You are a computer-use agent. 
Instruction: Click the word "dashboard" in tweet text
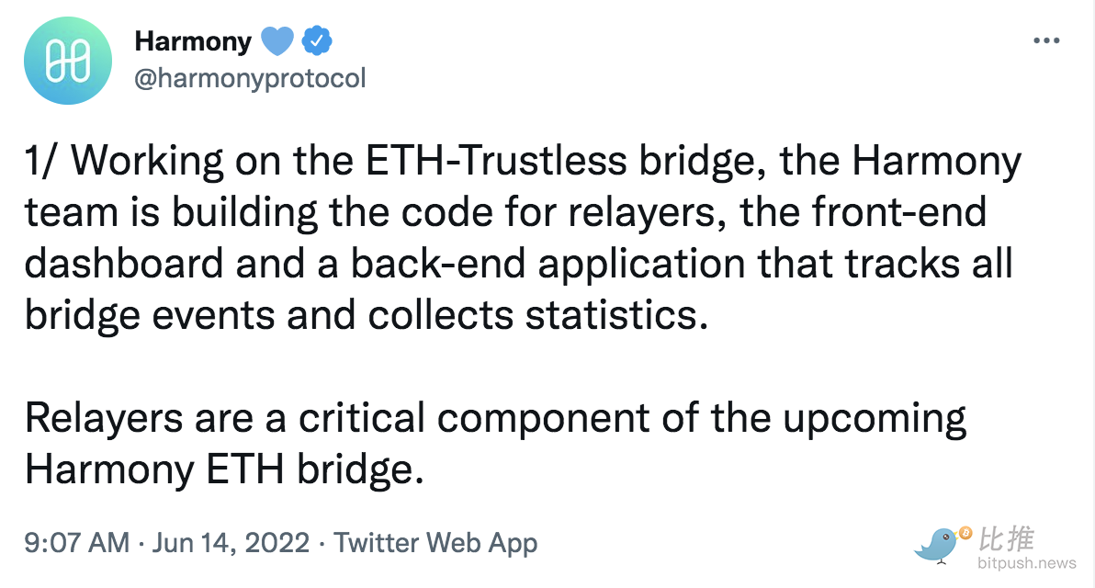tap(124, 264)
